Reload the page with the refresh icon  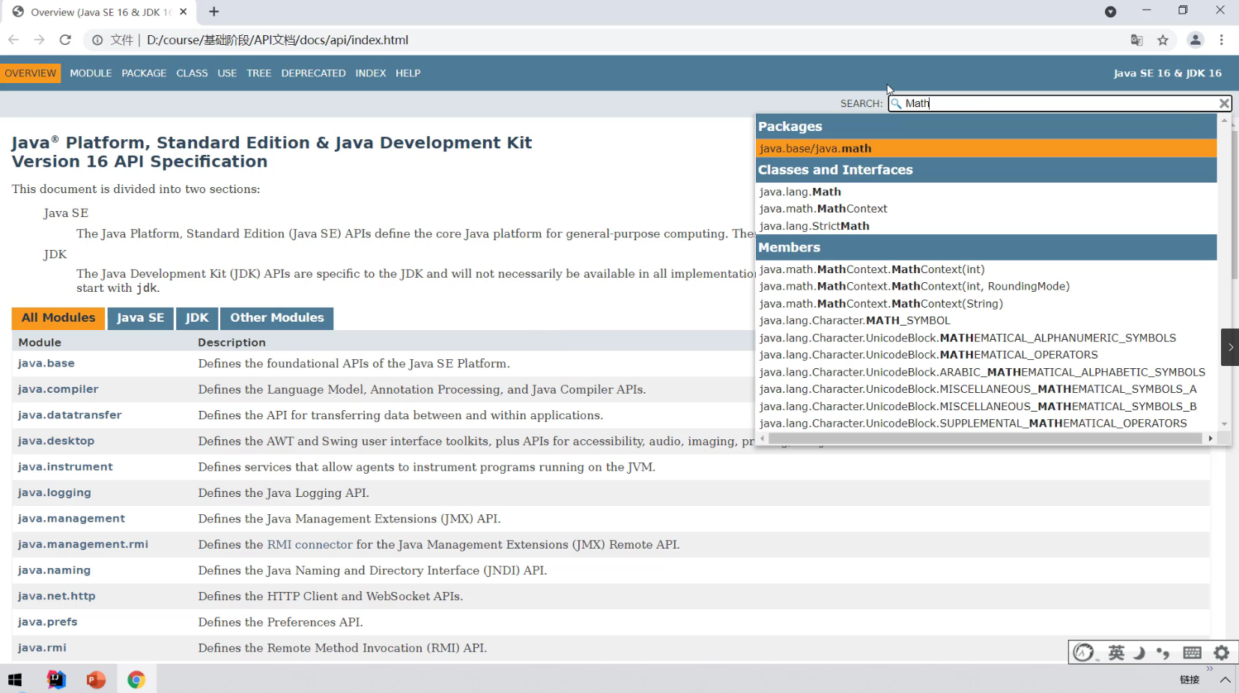65,40
